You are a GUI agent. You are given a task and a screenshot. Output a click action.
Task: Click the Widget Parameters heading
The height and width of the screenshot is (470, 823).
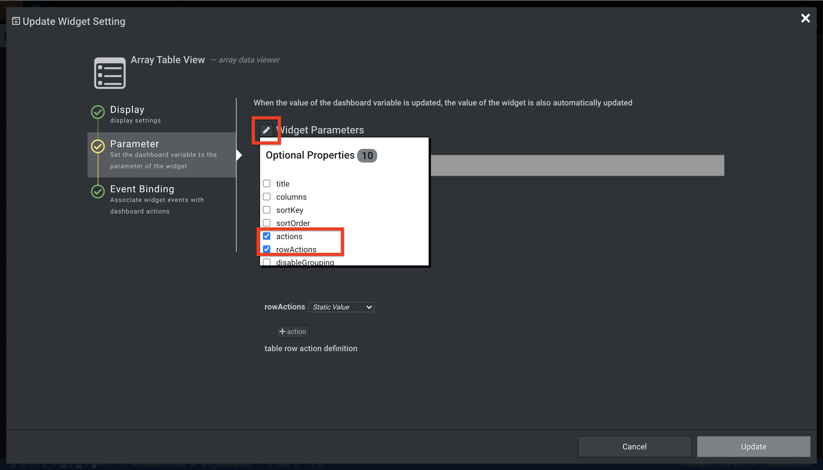(x=320, y=130)
